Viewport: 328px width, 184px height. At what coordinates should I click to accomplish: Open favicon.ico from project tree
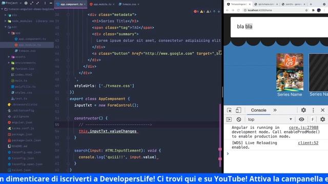[23, 68]
